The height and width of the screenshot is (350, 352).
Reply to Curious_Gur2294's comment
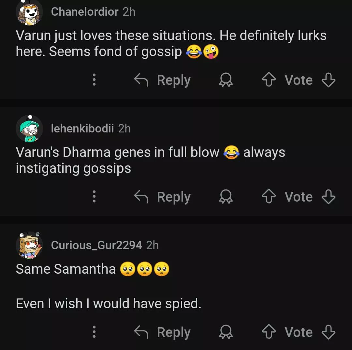[162, 332]
